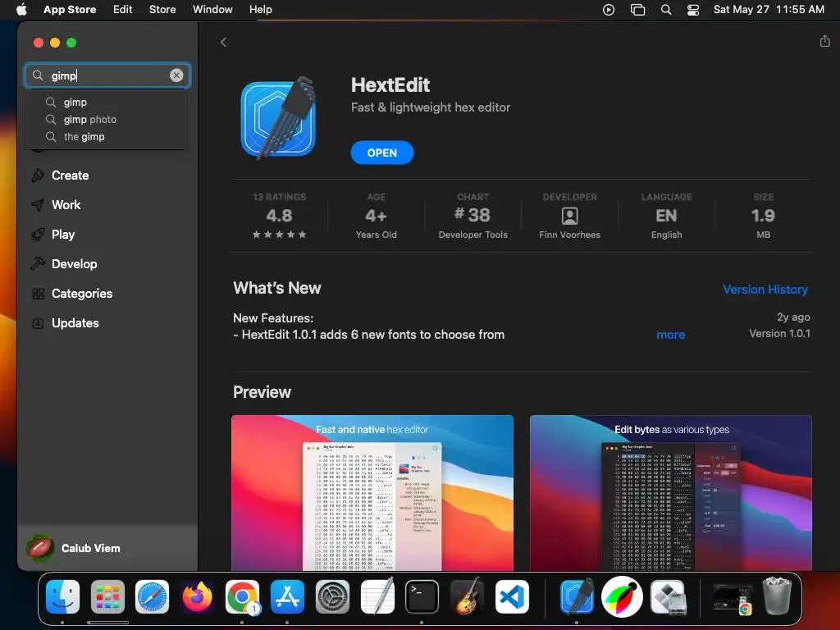This screenshot has width=840, height=630.
Task: Click the 1.9 MB size info
Action: pyautogui.click(x=763, y=216)
